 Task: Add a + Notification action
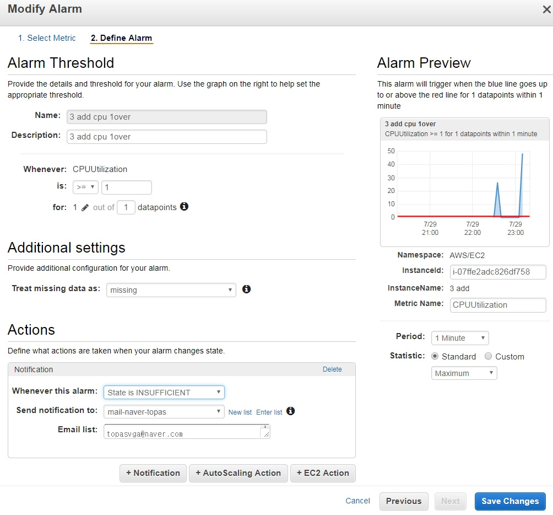point(153,473)
